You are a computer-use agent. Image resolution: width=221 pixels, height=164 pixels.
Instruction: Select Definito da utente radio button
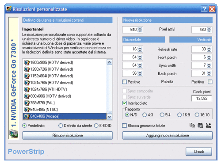click(x=61, y=126)
